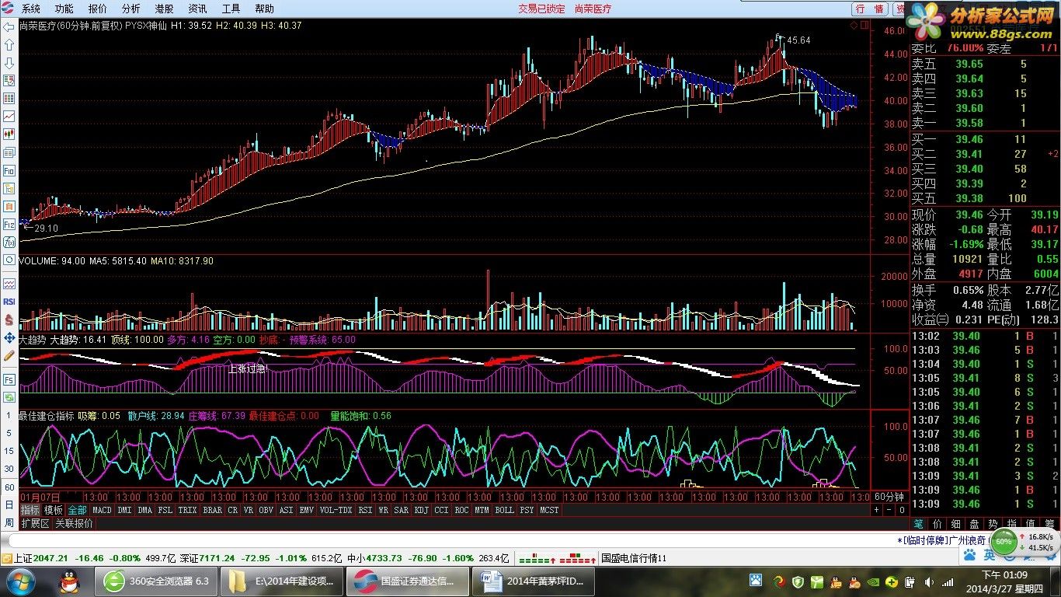Switch chart to 1-minute period
Screen dimensions: 1061x597
(9, 416)
